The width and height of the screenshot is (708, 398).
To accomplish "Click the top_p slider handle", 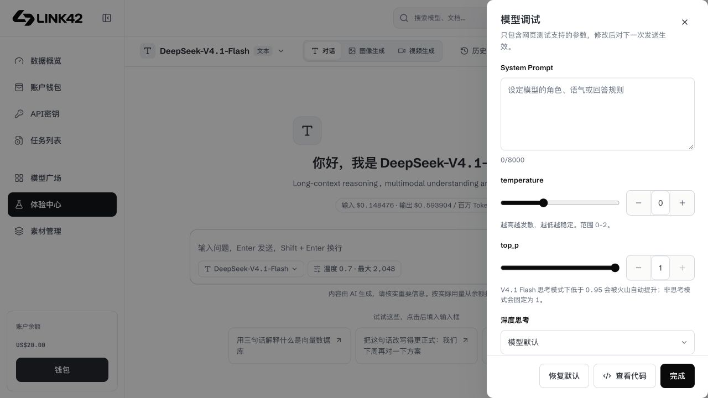I will pos(615,268).
